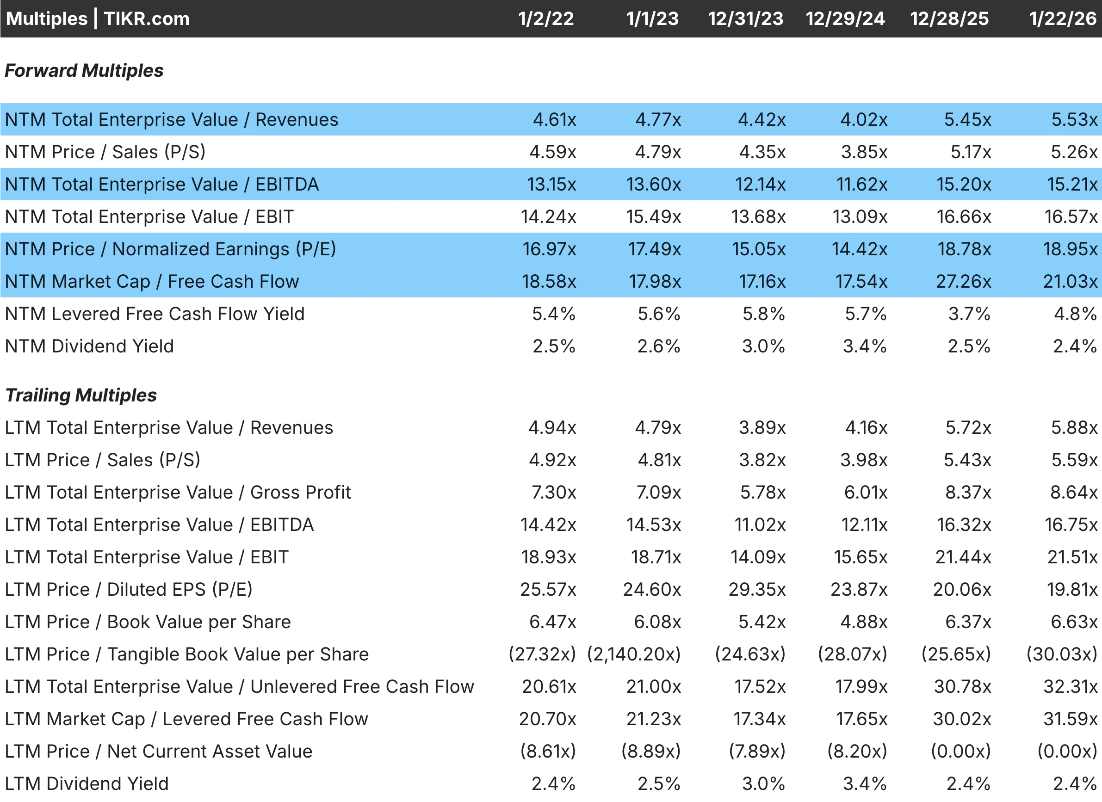Toggle highlighted NTM Total Enterprise Value / EBITDA row
The height and width of the screenshot is (802, 1102).
pyautogui.click(x=161, y=185)
